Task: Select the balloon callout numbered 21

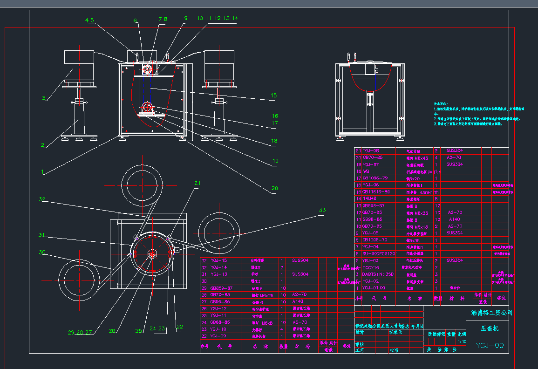Action: 197,183
